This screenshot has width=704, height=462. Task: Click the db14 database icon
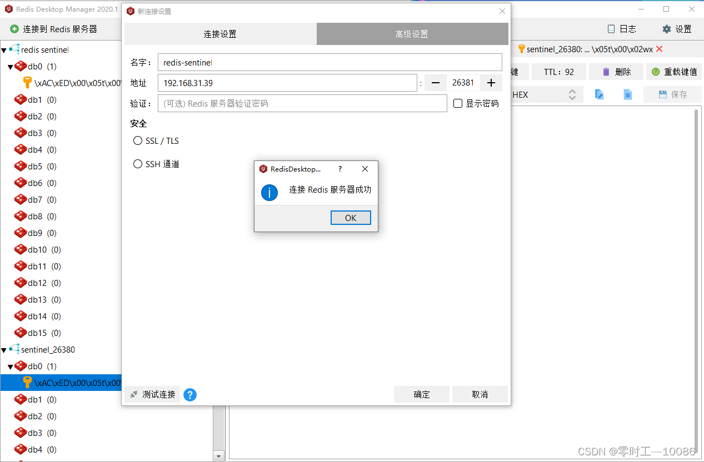(x=21, y=316)
